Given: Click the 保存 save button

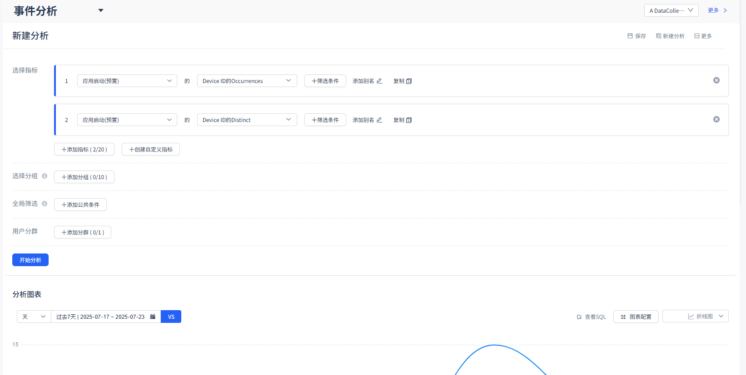Looking at the screenshot, I should pyautogui.click(x=637, y=36).
